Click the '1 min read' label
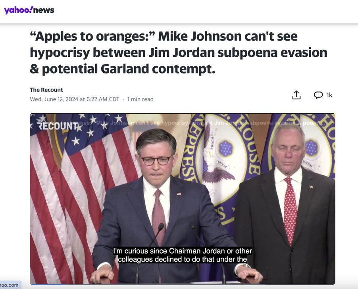The height and width of the screenshot is (289, 358). coord(140,99)
